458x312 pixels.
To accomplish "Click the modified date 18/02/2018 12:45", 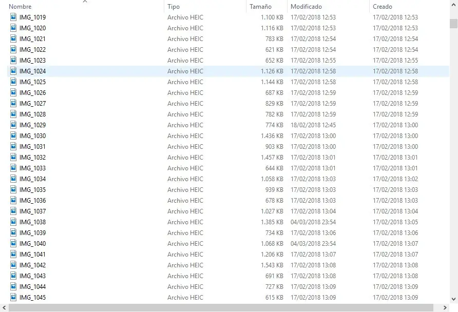I will (x=313, y=125).
